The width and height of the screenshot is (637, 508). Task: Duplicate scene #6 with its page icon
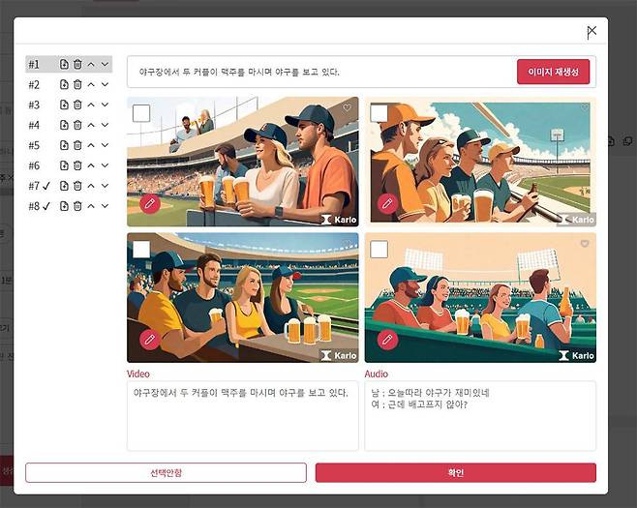pyautogui.click(x=64, y=165)
